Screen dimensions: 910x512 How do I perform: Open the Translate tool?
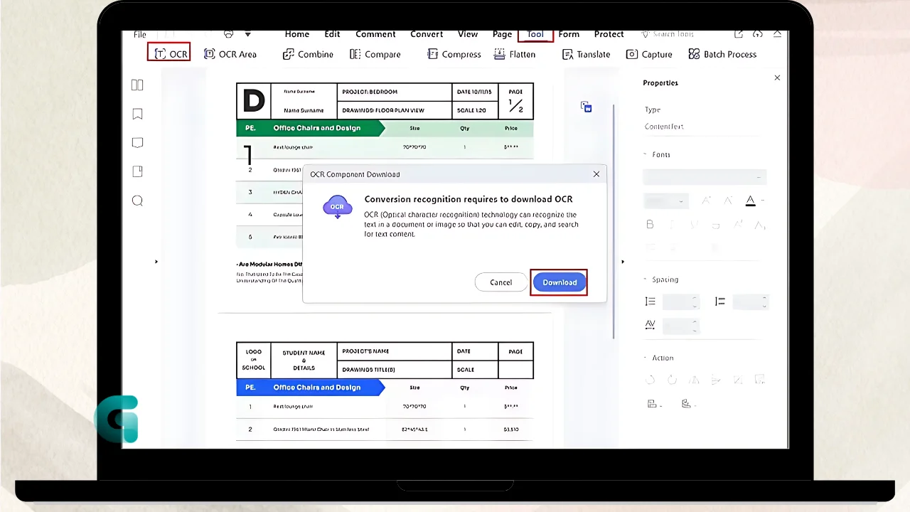click(x=586, y=54)
